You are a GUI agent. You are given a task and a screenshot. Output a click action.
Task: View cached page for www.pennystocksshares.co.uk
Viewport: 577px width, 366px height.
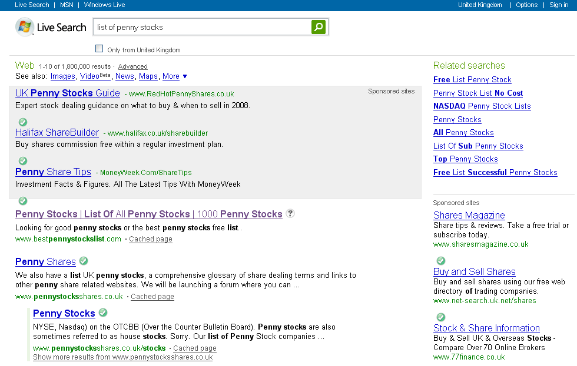click(152, 297)
